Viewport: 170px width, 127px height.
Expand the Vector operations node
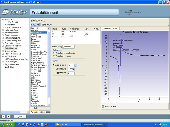3,33
